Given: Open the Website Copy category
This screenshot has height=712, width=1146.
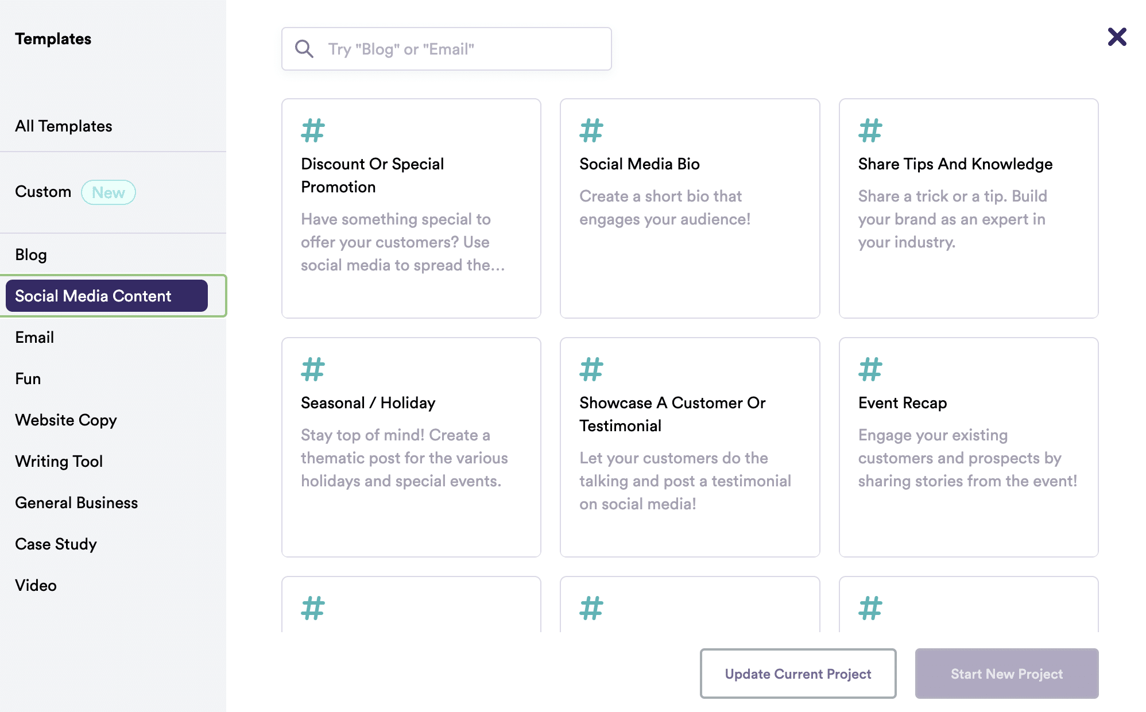Looking at the screenshot, I should [x=66, y=420].
